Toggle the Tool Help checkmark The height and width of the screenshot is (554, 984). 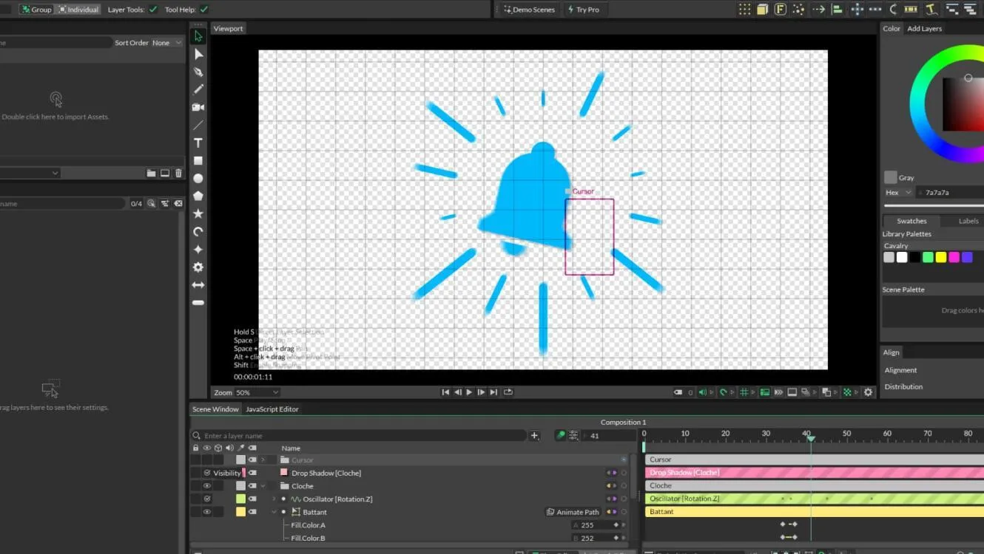[204, 10]
